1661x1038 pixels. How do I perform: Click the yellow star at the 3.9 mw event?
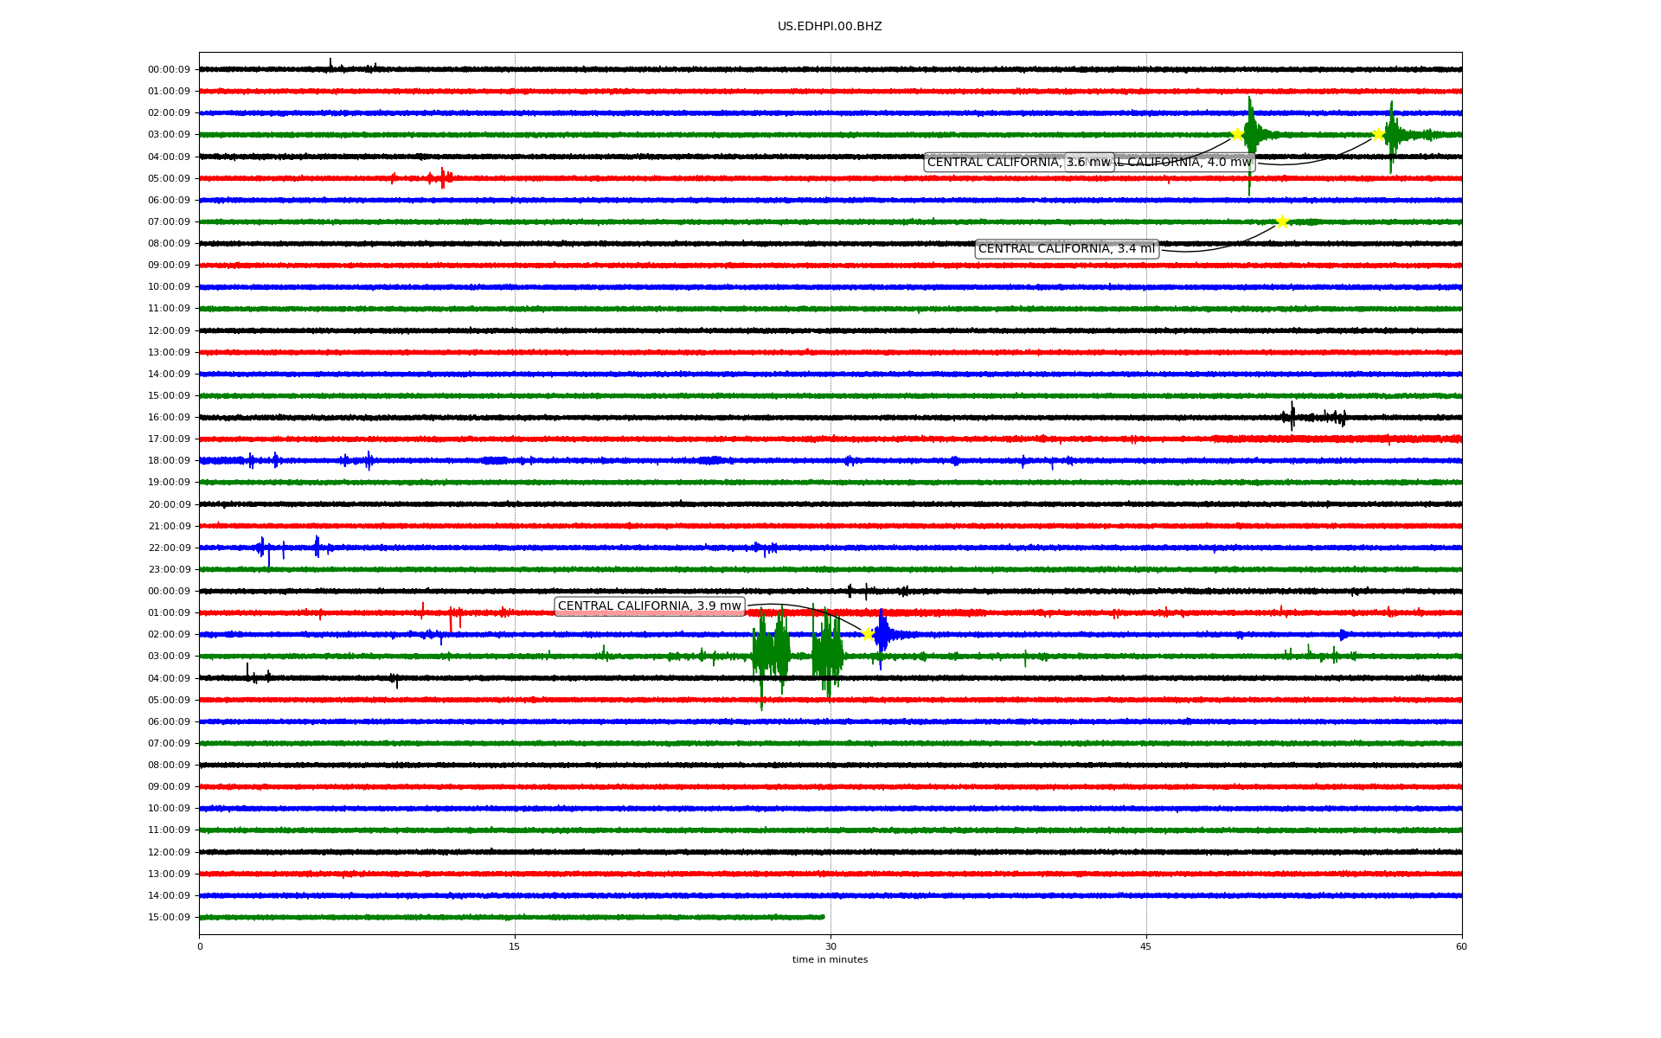(x=868, y=634)
